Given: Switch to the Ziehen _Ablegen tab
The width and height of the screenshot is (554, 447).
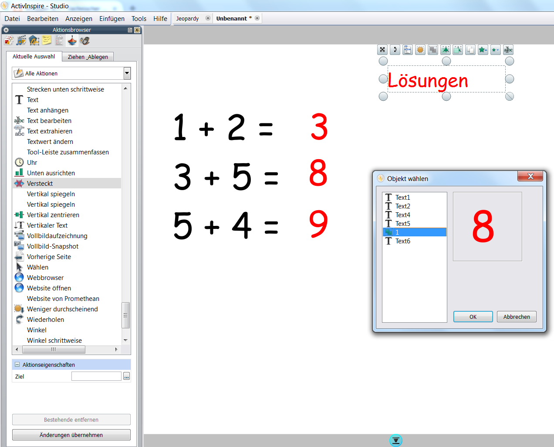Looking at the screenshot, I should click(88, 57).
